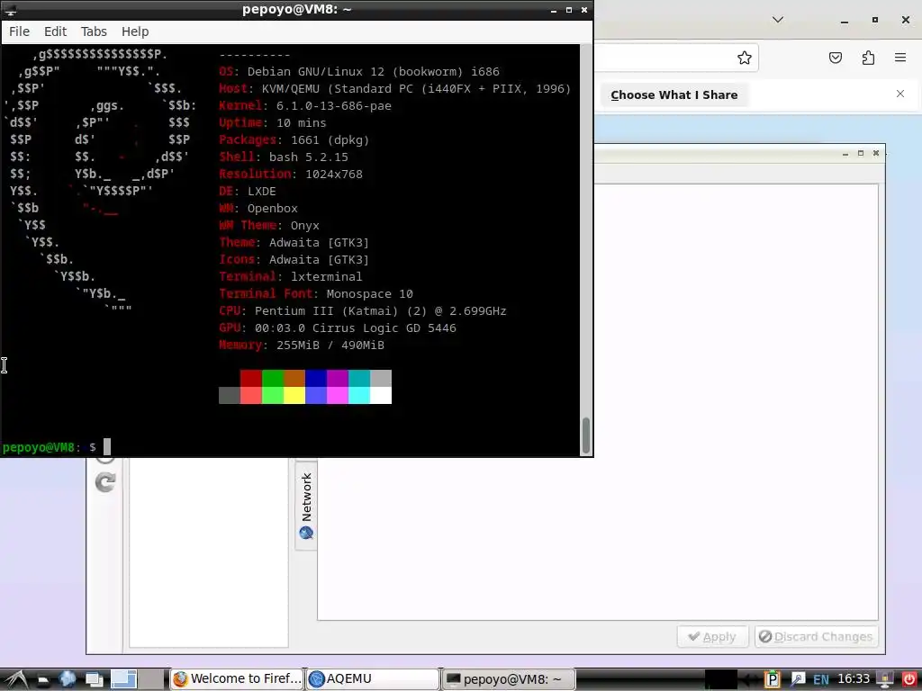Image resolution: width=922 pixels, height=691 pixels.
Task: Click the 'lxterminal' terminal value
Action: point(326,277)
